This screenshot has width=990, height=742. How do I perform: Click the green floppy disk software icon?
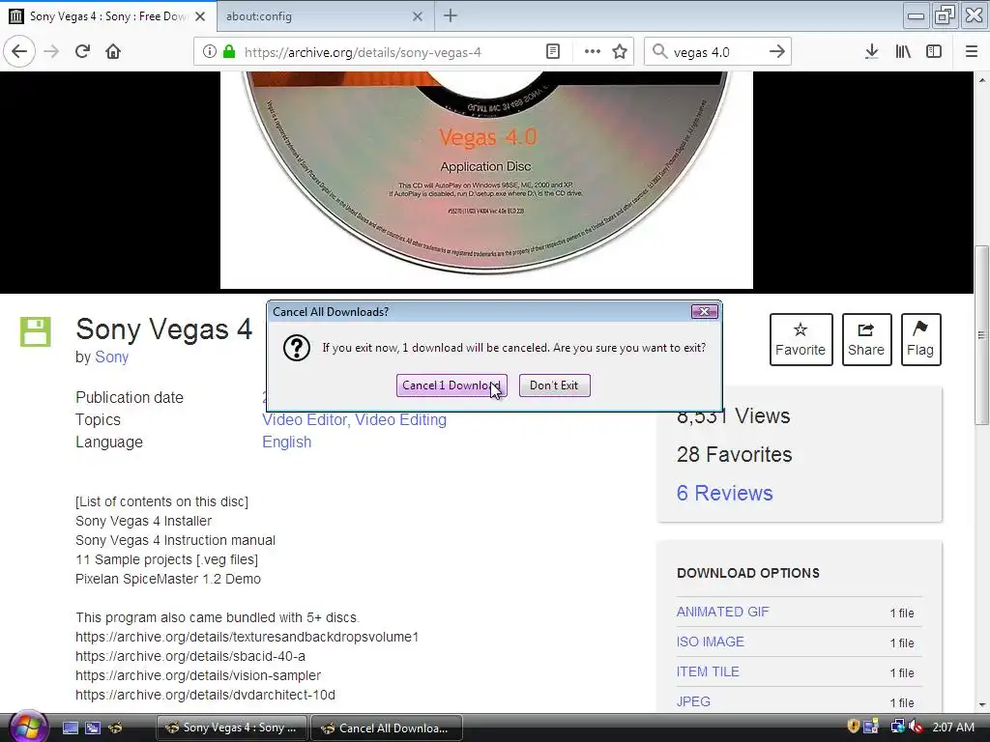tap(36, 332)
